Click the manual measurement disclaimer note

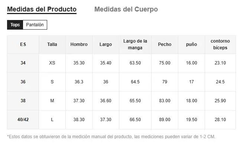point(111,137)
